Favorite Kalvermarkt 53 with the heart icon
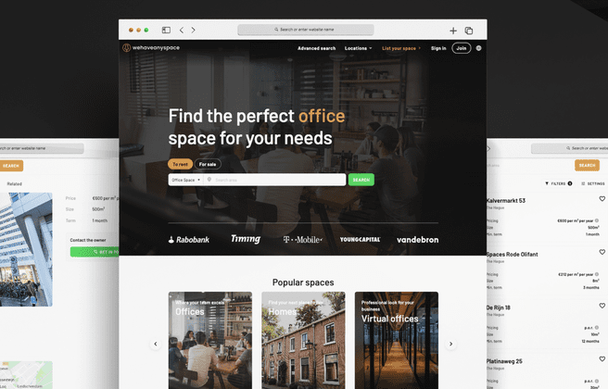The image size is (608, 389). [x=602, y=199]
